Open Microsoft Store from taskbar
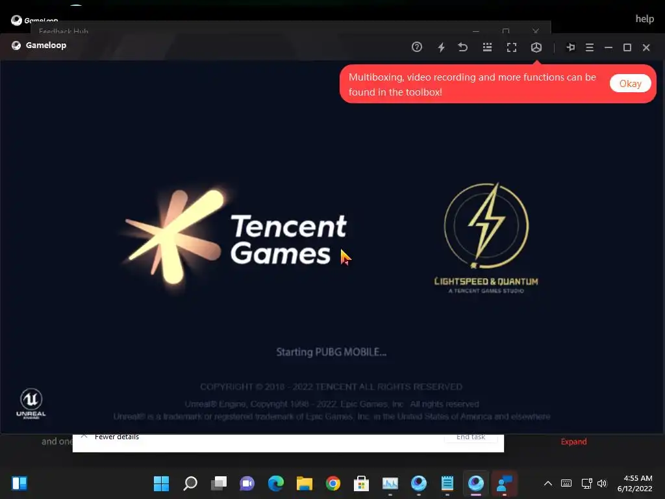665x499 pixels. point(361,483)
